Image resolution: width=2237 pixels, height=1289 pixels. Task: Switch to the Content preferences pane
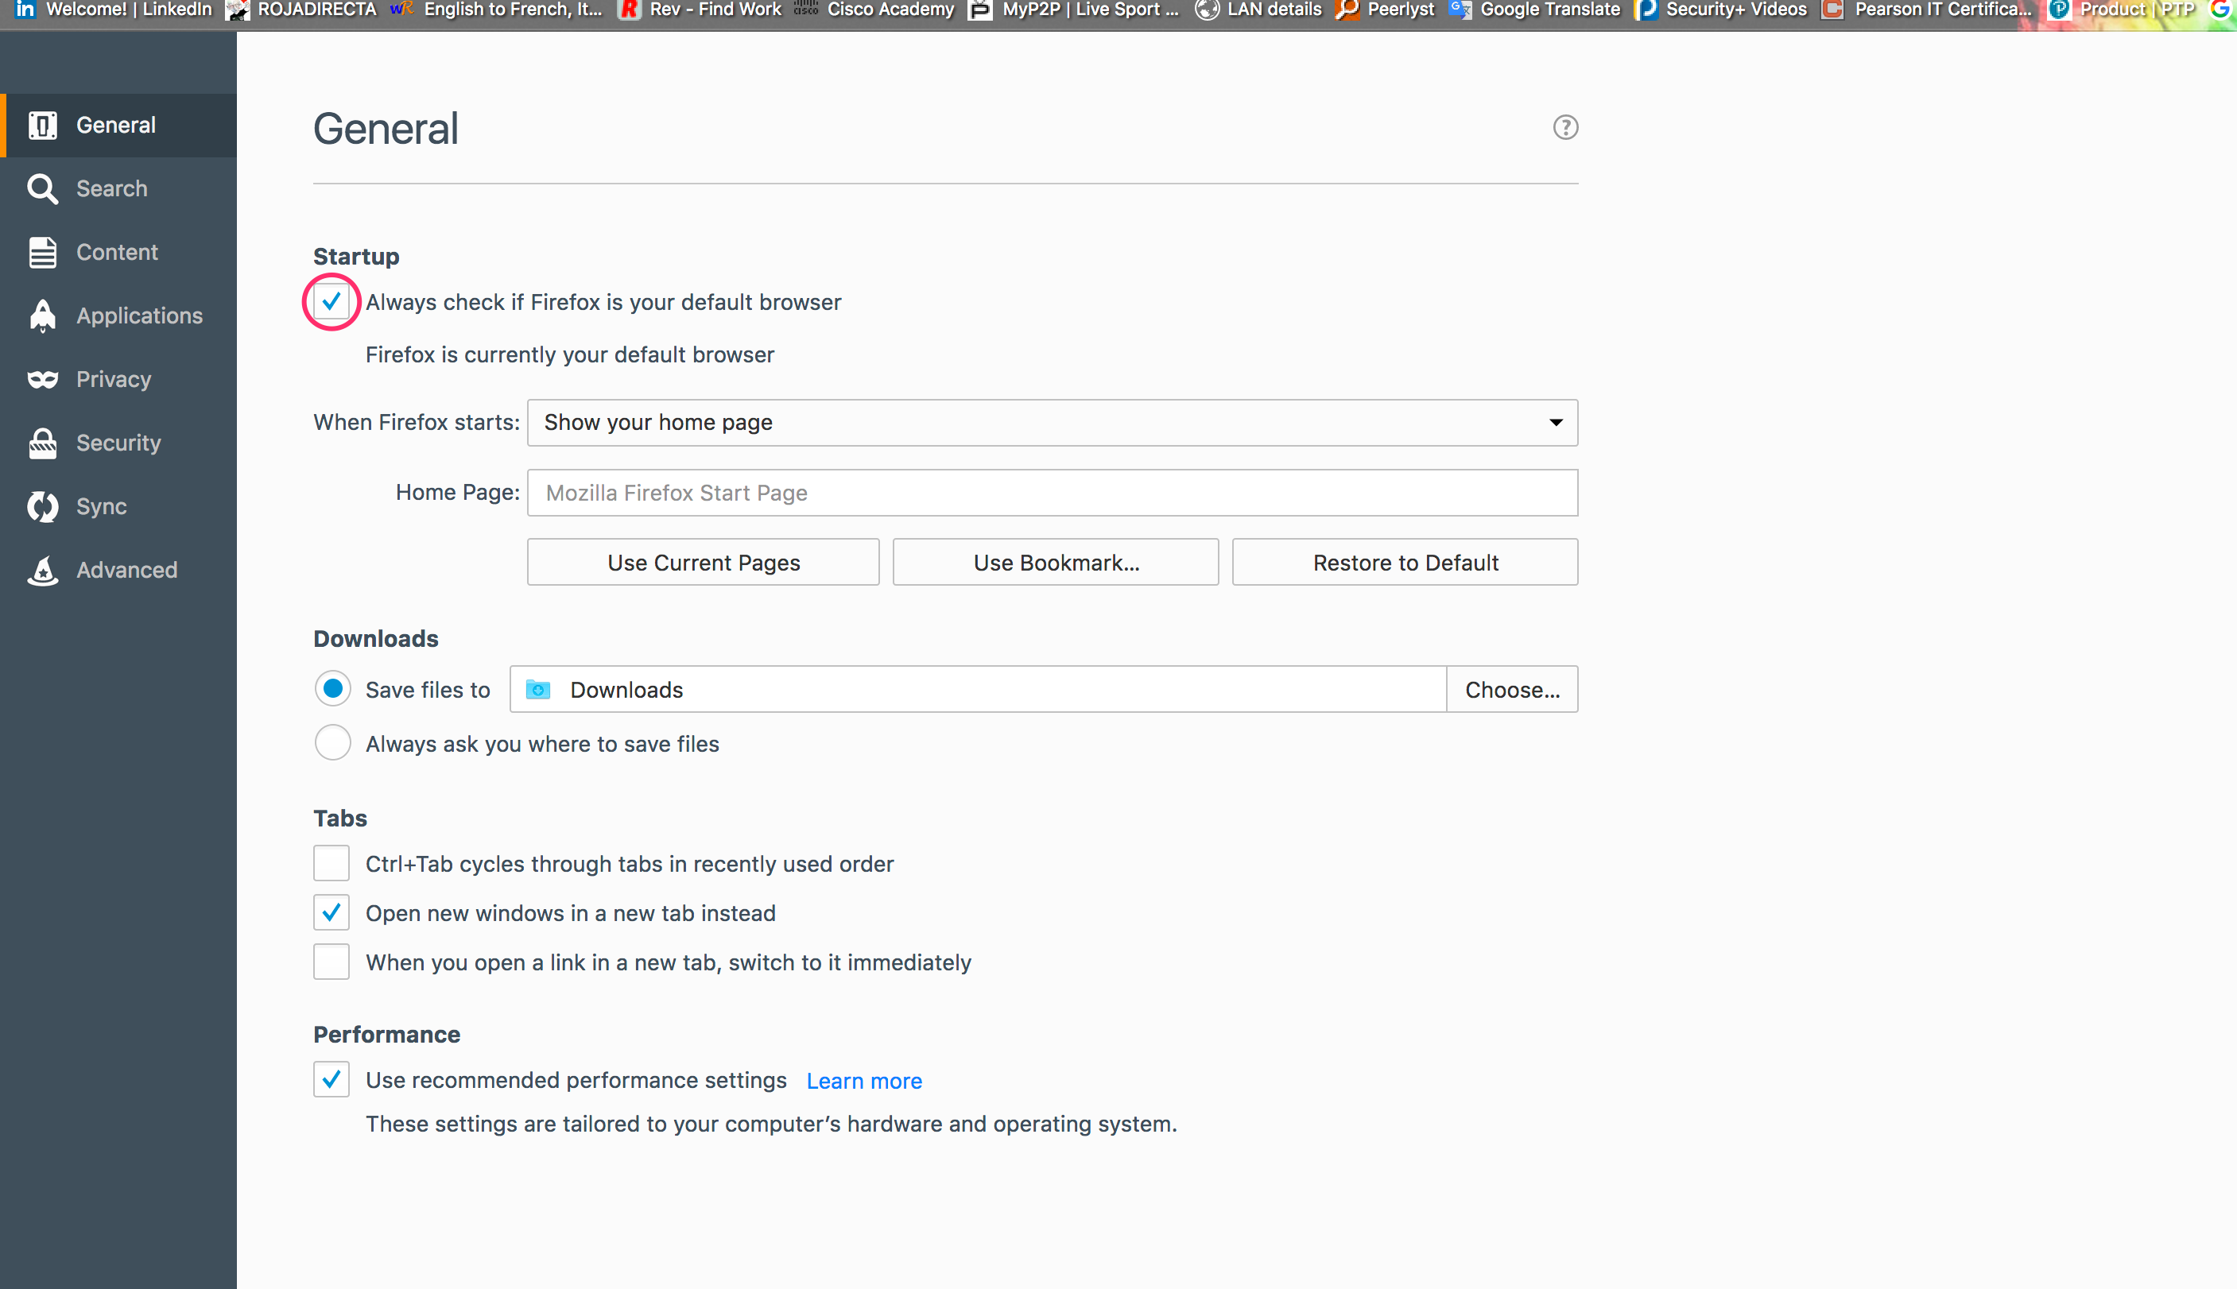tap(118, 252)
